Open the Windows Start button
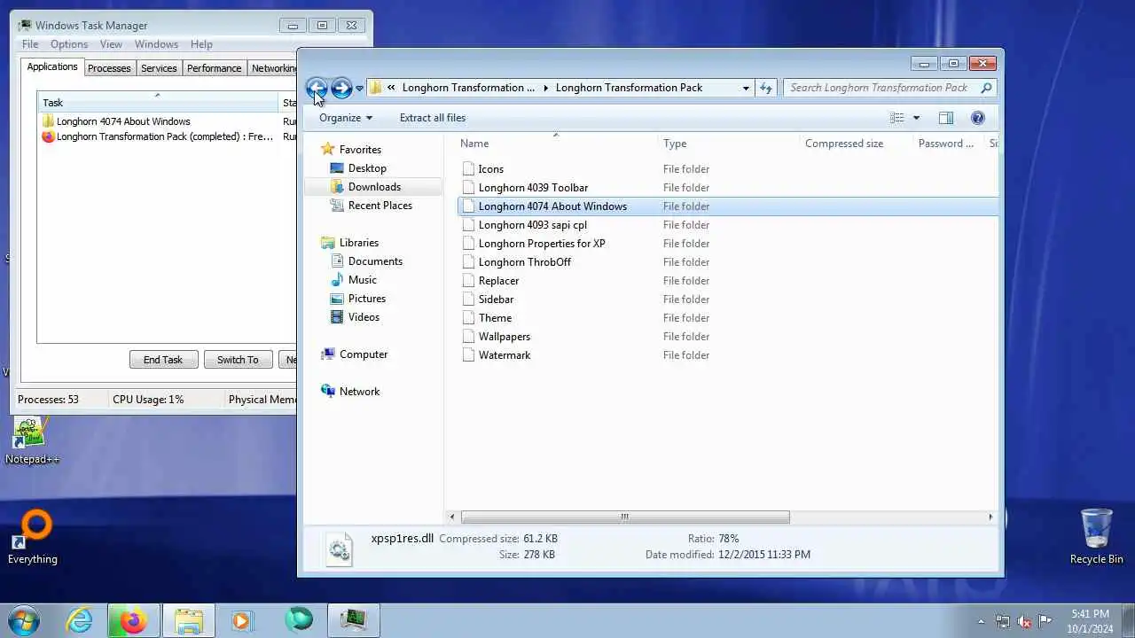Viewport: 1135px width, 638px height. (24, 620)
